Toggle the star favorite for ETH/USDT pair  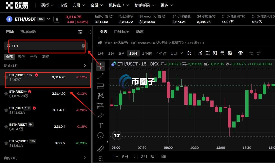[x=6, y=77]
